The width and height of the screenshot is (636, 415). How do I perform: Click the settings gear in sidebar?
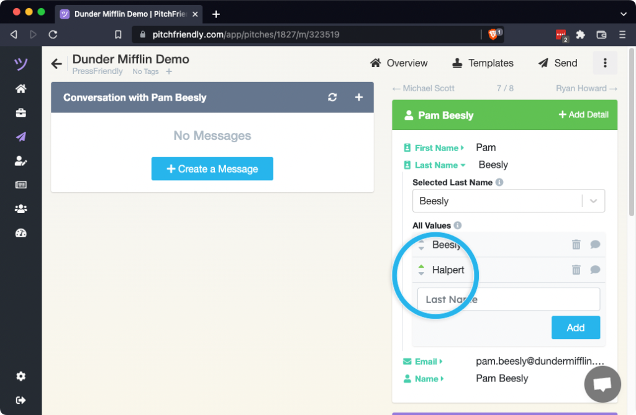coord(20,376)
